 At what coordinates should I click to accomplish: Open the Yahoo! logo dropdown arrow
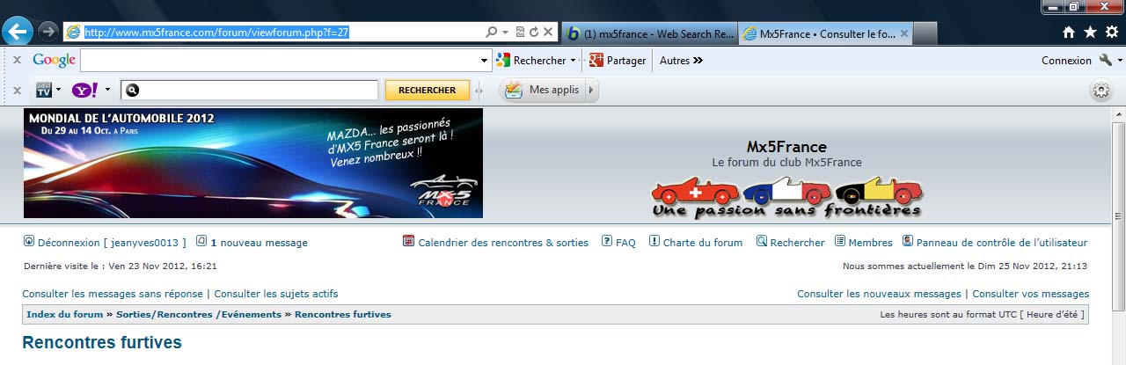coord(107,90)
